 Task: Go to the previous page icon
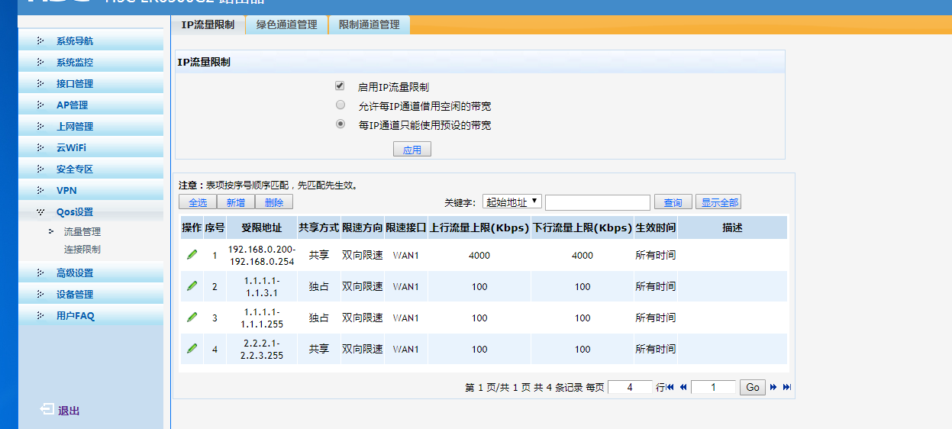coord(683,387)
